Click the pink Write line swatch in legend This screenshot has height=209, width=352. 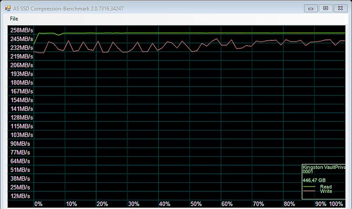click(310, 191)
